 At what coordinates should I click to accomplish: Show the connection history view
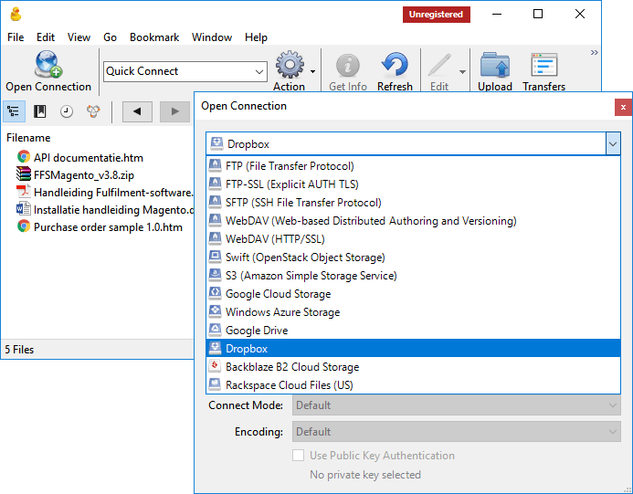pyautogui.click(x=67, y=111)
